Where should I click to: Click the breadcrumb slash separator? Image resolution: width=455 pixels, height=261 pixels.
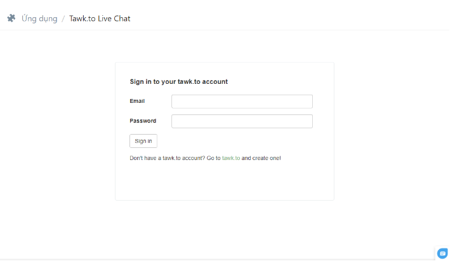pyautogui.click(x=63, y=19)
